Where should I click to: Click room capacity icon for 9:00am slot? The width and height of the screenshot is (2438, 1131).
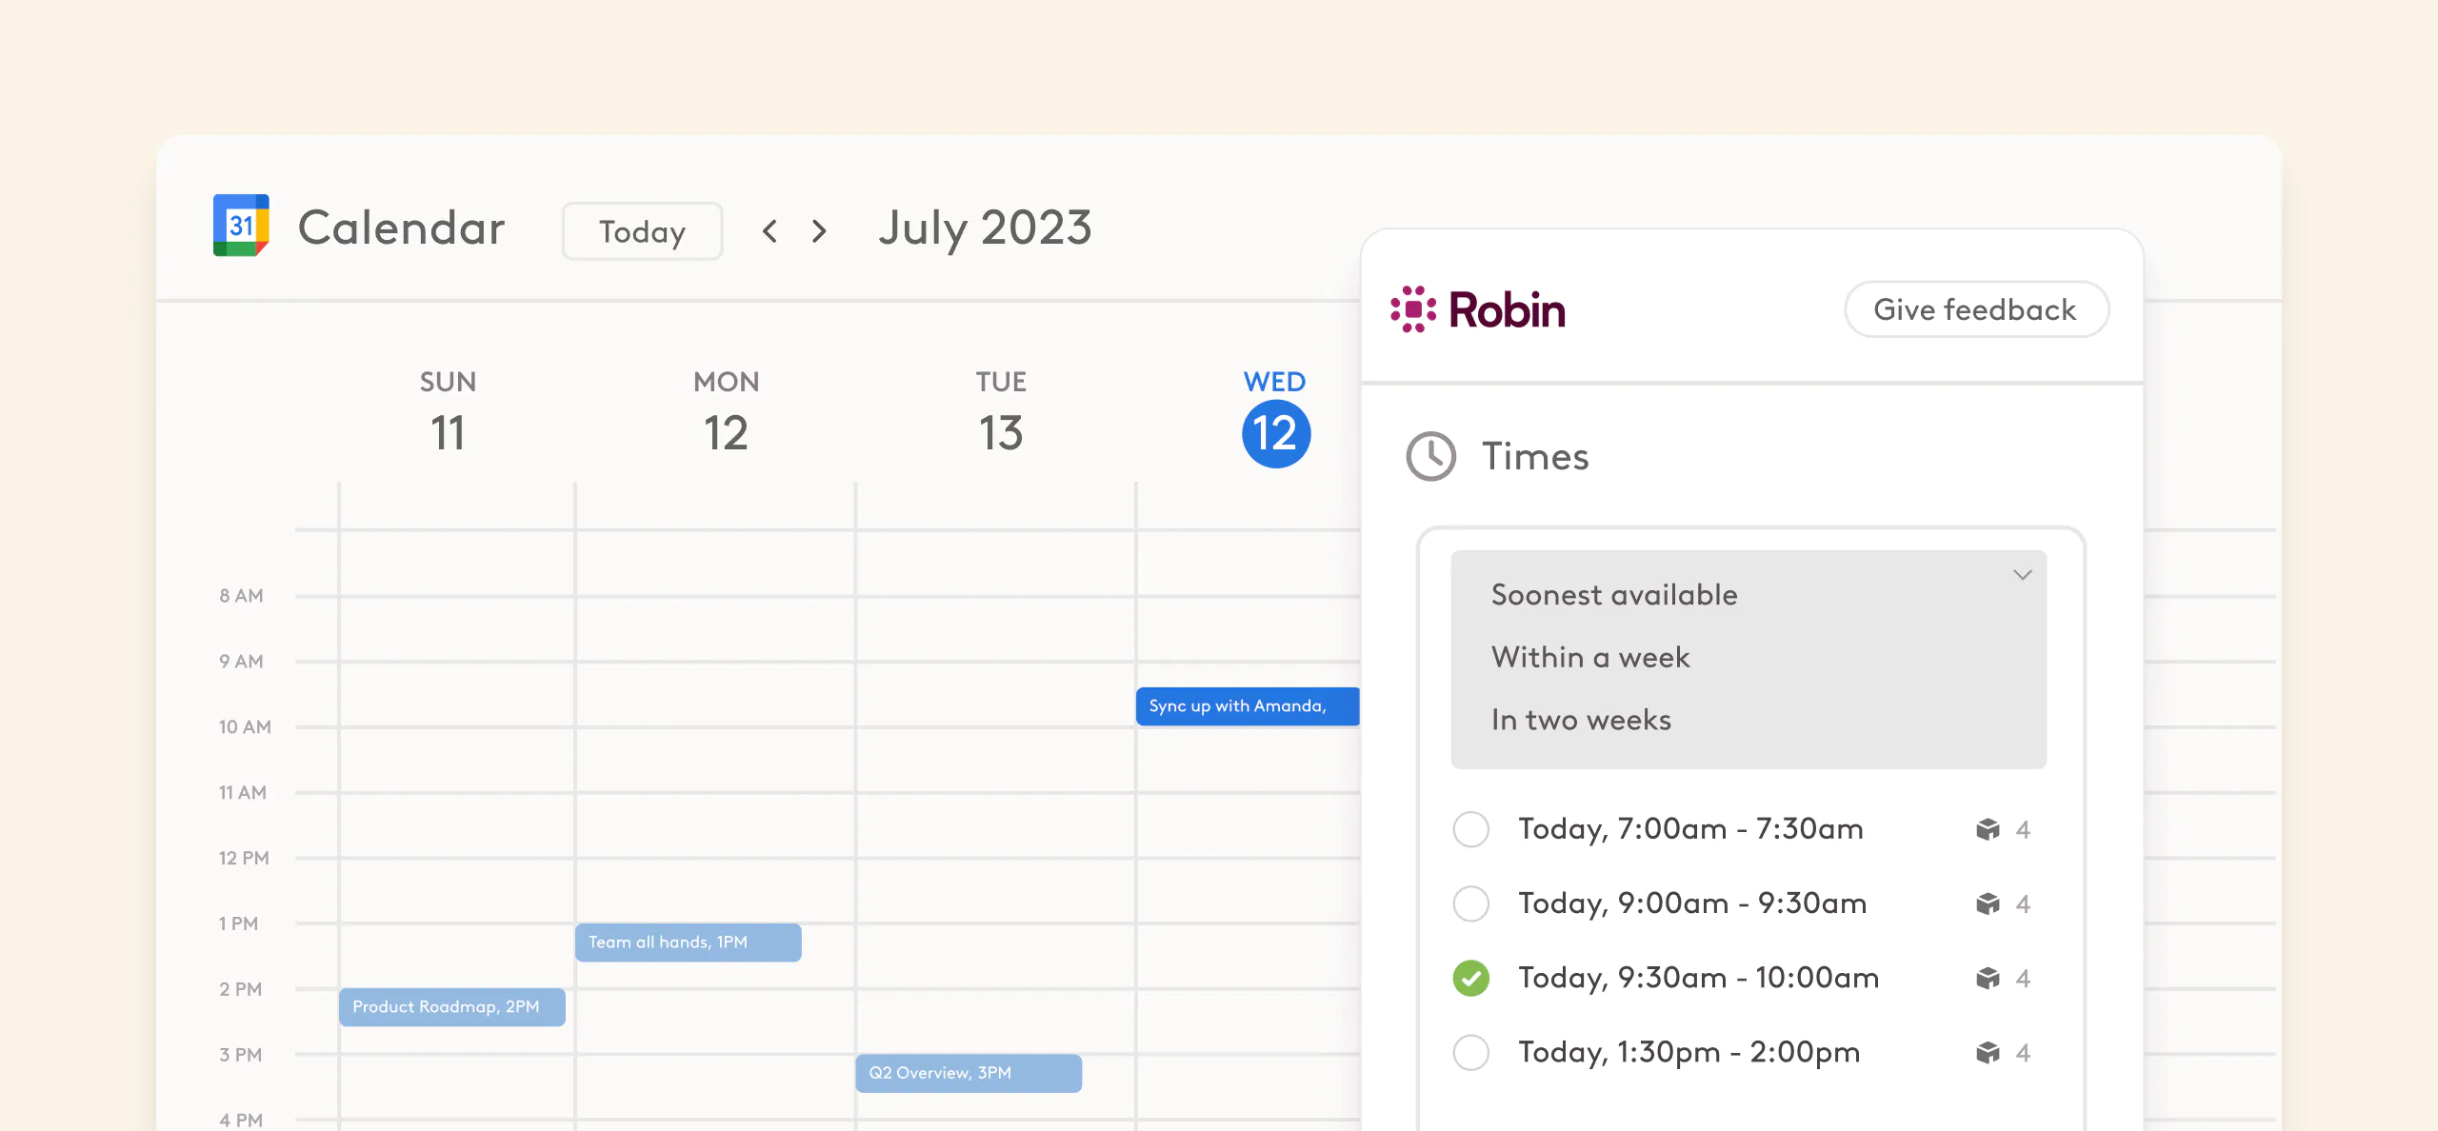(x=1988, y=903)
